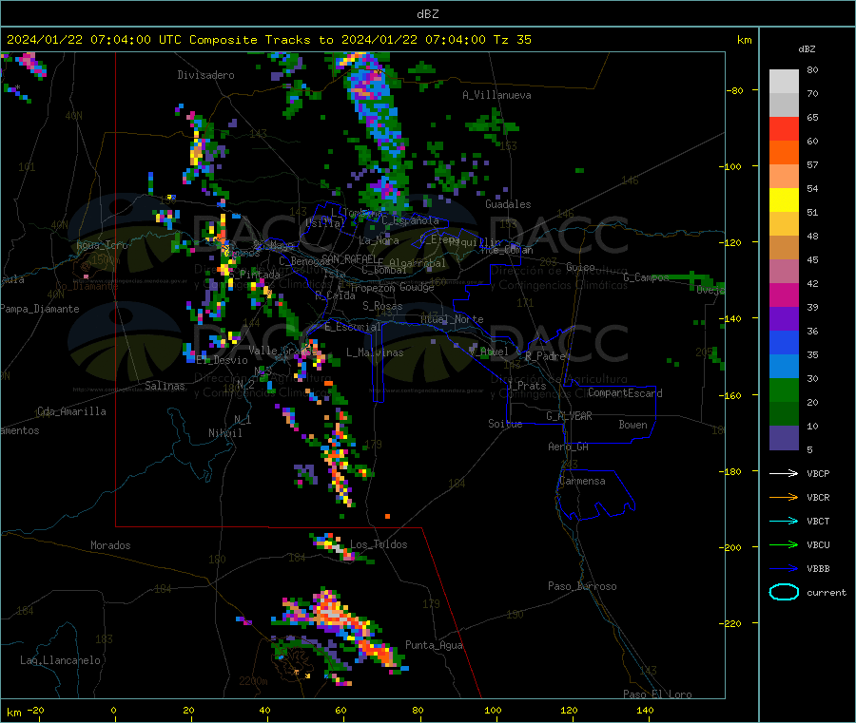The height and width of the screenshot is (723, 856).
Task: Click the 'L_Malvinas' place label
Action: tap(375, 352)
